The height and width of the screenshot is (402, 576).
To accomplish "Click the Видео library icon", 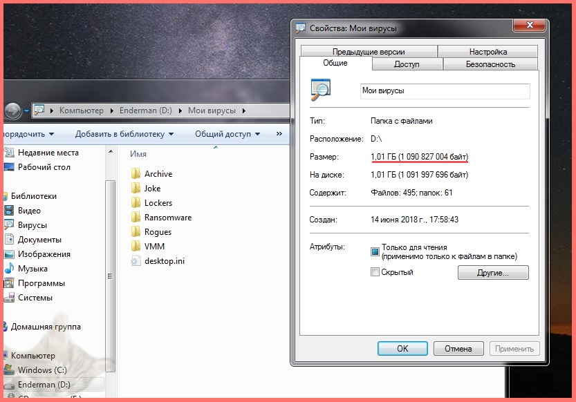I will coord(9,211).
